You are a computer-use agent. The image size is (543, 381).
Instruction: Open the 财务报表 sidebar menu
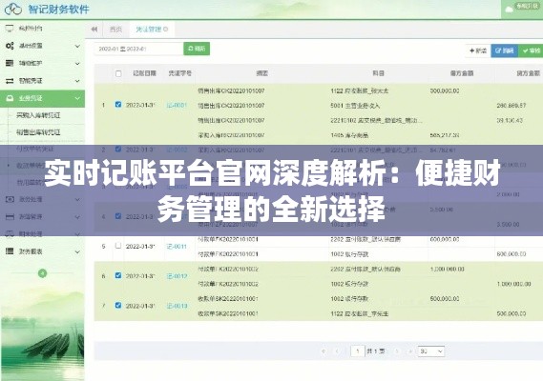(42, 251)
